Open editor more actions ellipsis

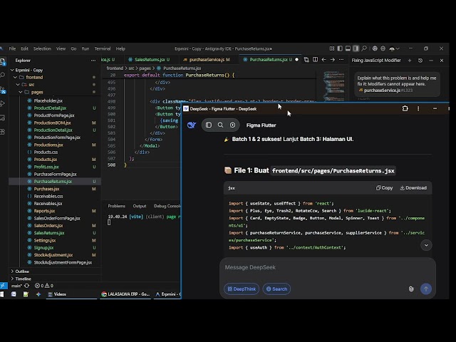pyautogui.click(x=341, y=60)
